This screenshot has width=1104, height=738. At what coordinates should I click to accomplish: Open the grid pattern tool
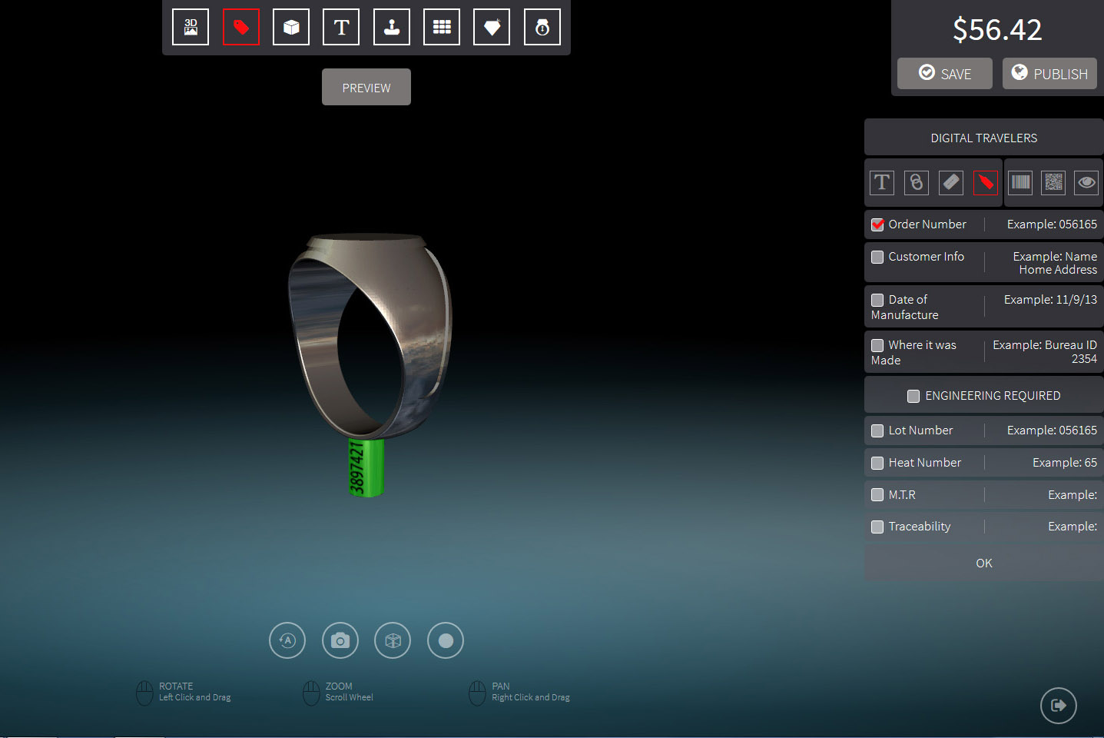point(442,28)
